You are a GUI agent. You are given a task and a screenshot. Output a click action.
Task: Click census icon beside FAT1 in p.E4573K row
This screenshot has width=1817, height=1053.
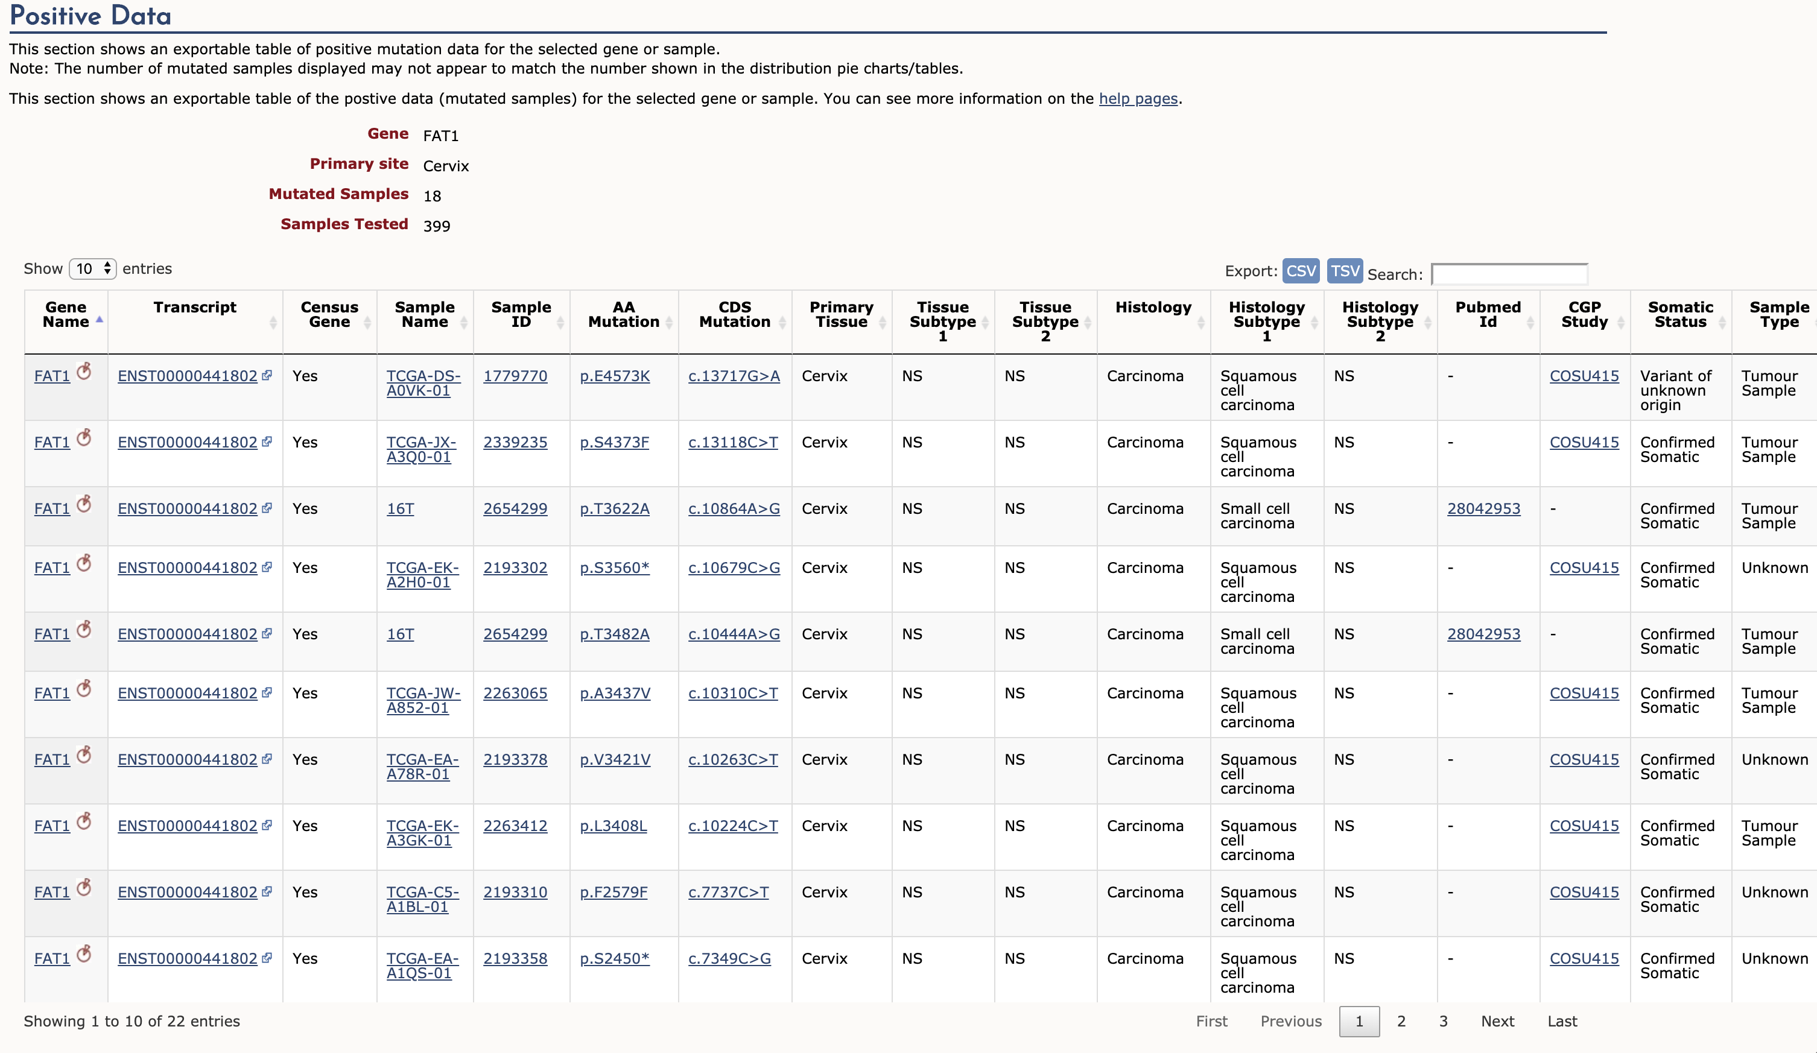click(x=84, y=371)
